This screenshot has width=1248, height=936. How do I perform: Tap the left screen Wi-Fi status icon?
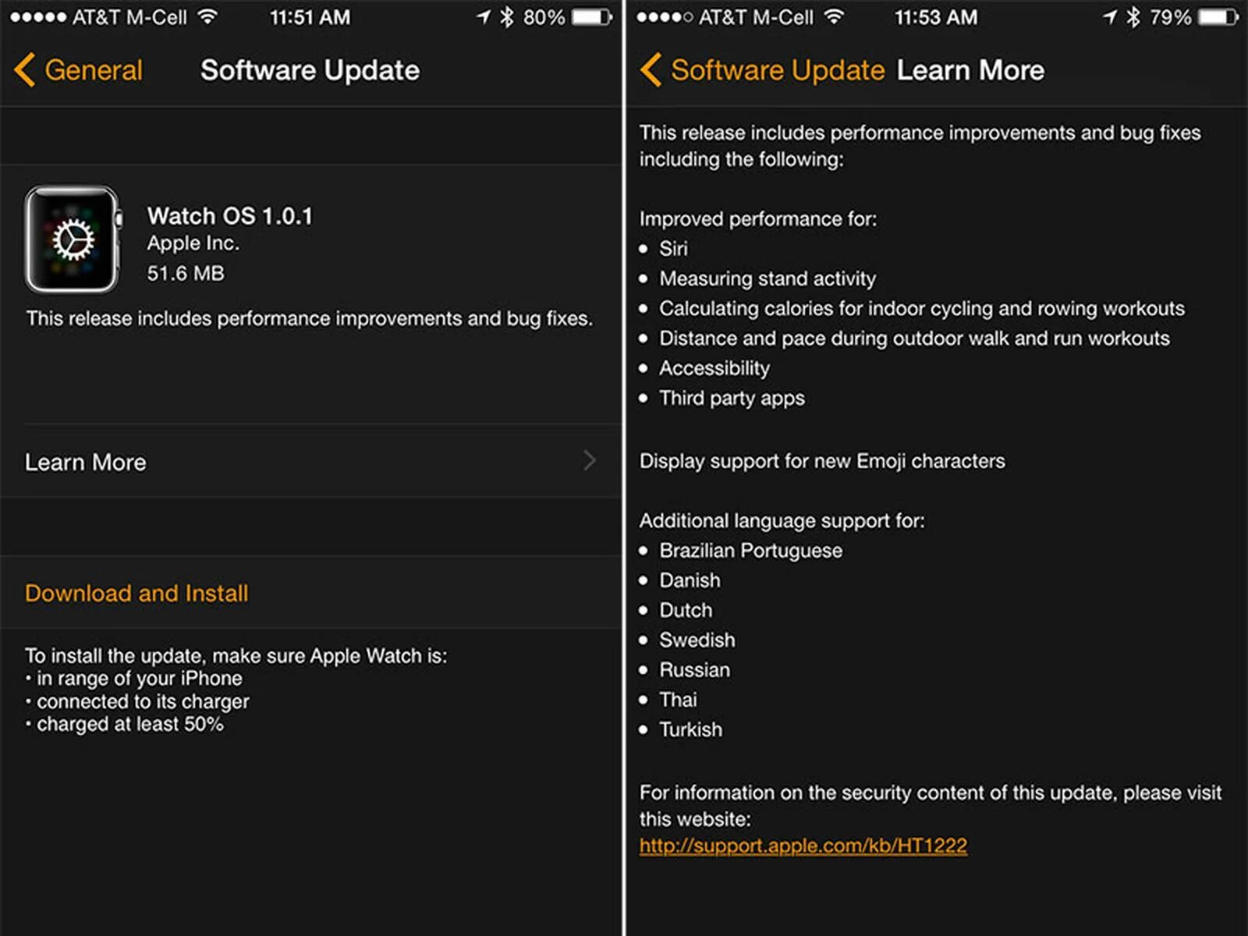(x=207, y=16)
